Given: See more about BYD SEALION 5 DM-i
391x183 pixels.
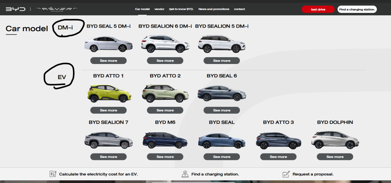Looking at the screenshot, I should (222, 60).
